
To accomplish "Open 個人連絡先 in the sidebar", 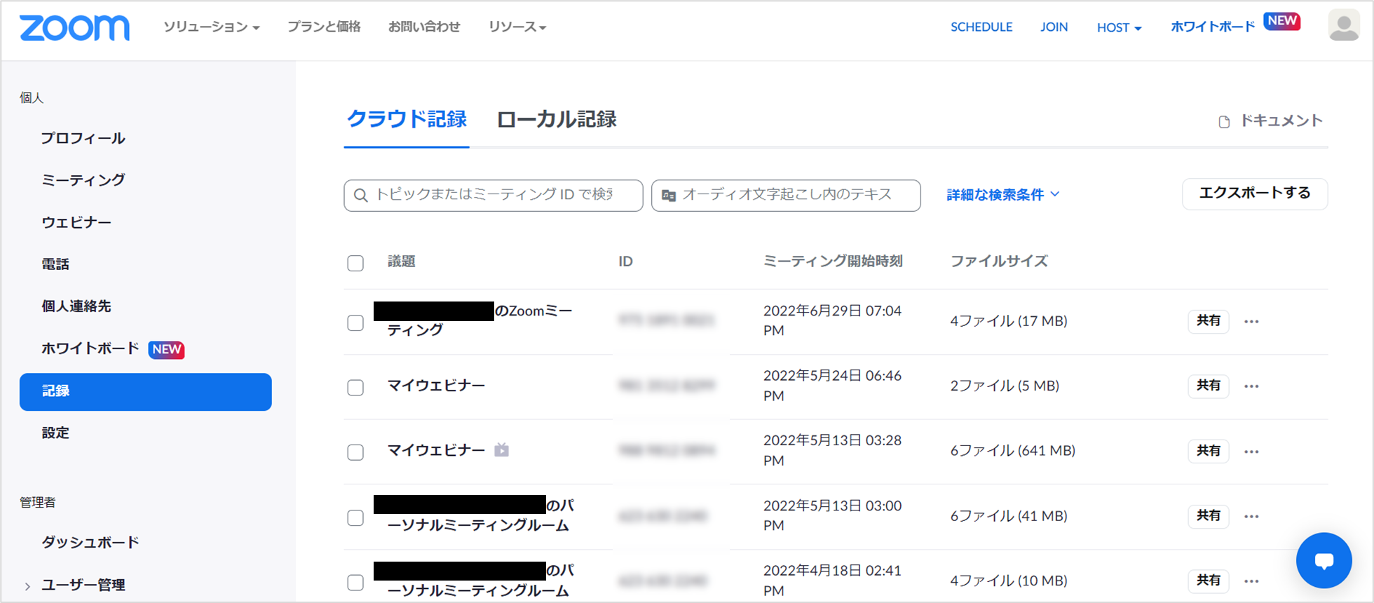I will click(x=76, y=306).
